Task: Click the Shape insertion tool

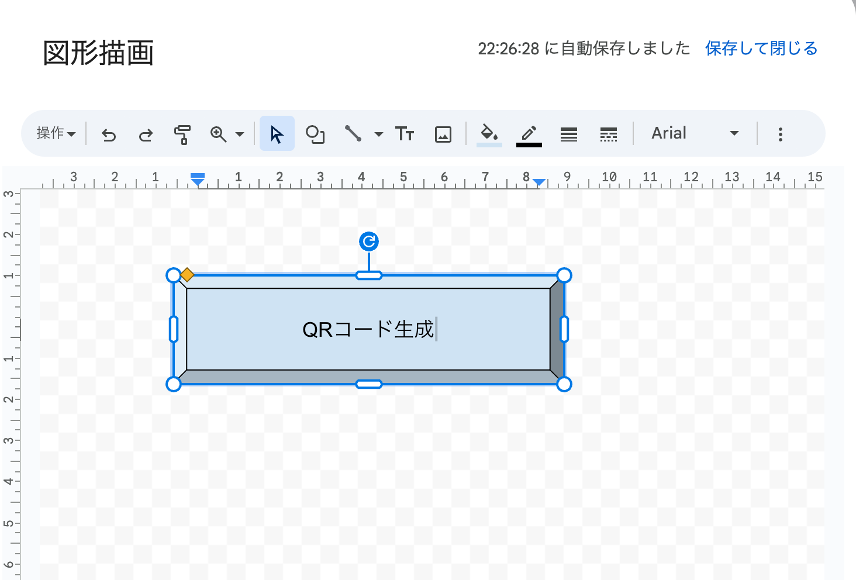Action: click(315, 134)
